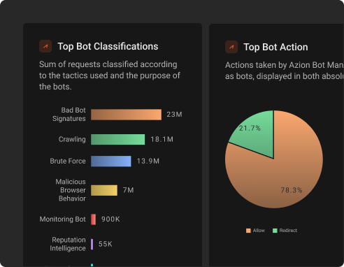This screenshot has width=344, height=267.
Task: Click the Redirect legend color swatch
Action: tap(275, 231)
